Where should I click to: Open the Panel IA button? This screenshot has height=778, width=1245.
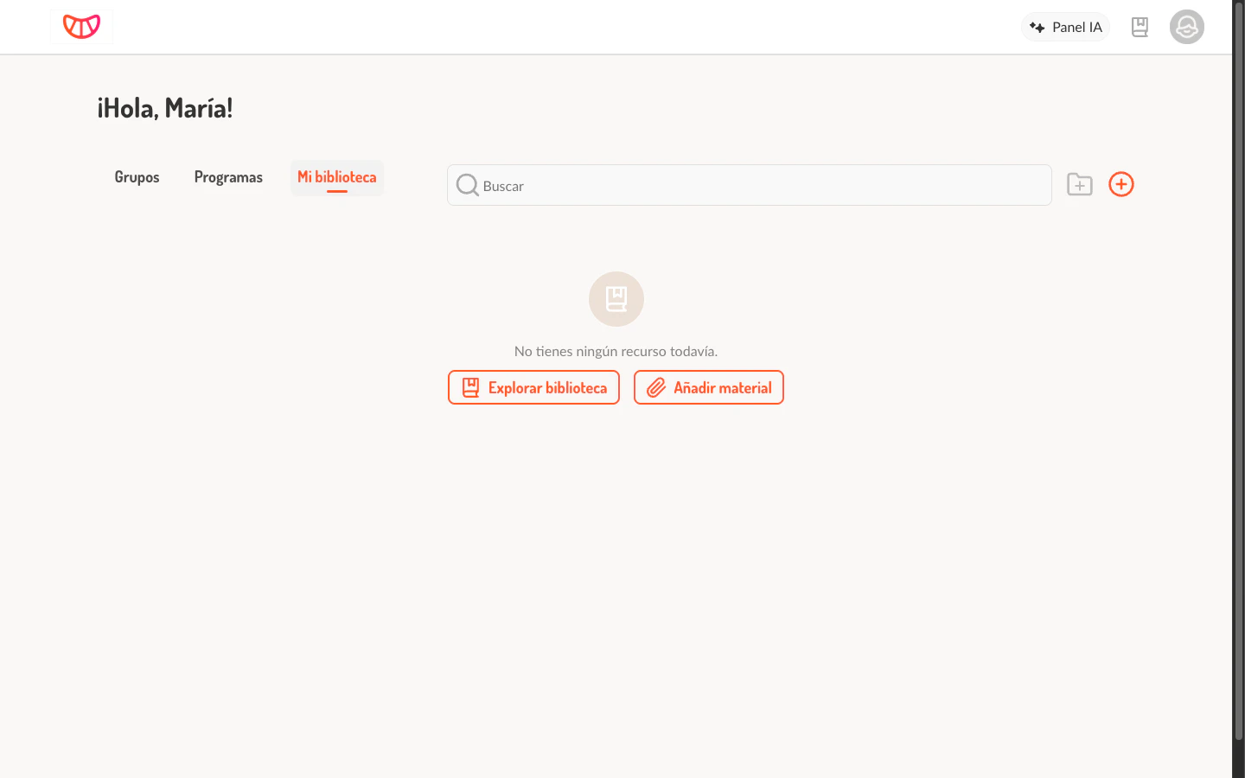tap(1066, 27)
